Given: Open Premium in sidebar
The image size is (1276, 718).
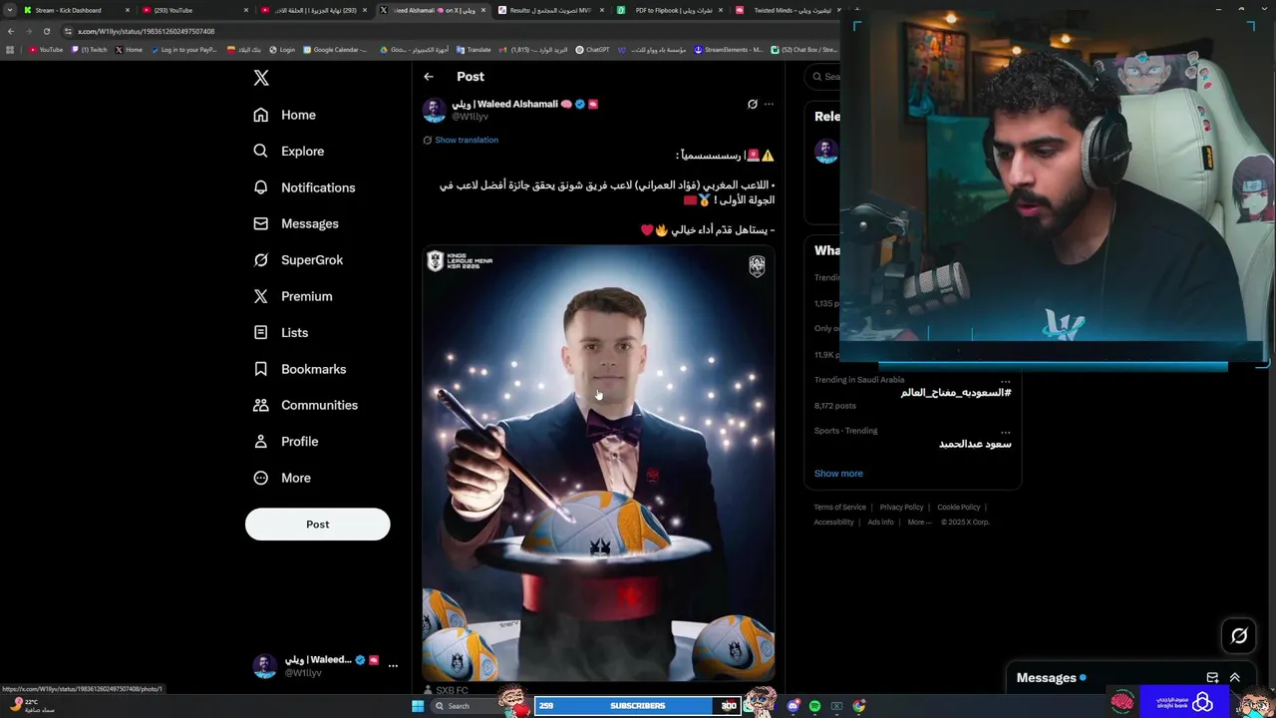Looking at the screenshot, I should [293, 296].
